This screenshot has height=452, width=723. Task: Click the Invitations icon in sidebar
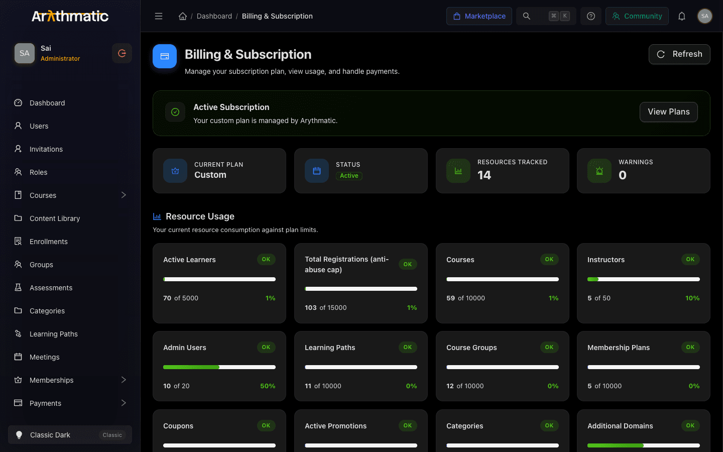pyautogui.click(x=18, y=149)
